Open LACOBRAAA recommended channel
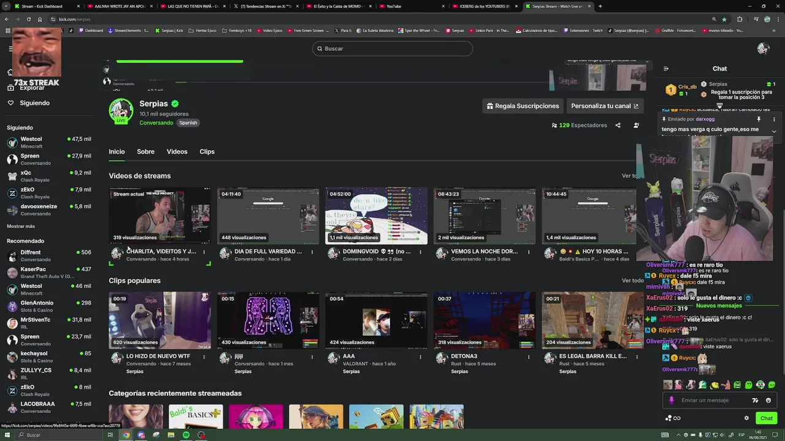Image resolution: width=785 pixels, height=441 pixels. coord(49,407)
